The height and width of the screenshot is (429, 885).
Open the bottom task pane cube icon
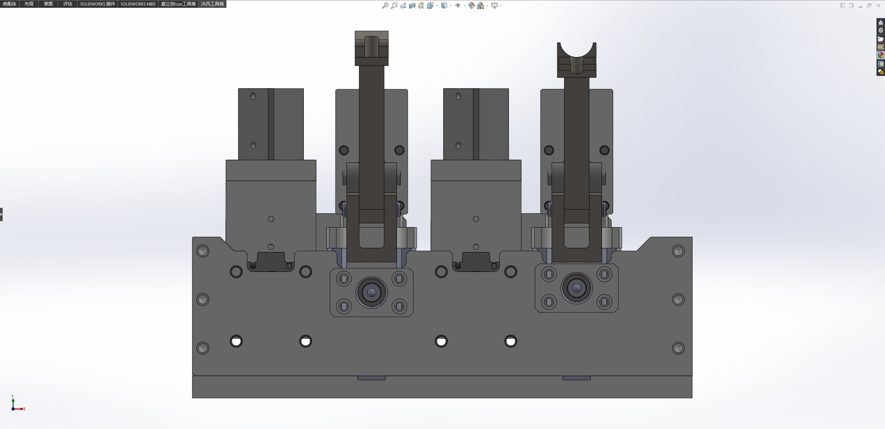point(881,72)
